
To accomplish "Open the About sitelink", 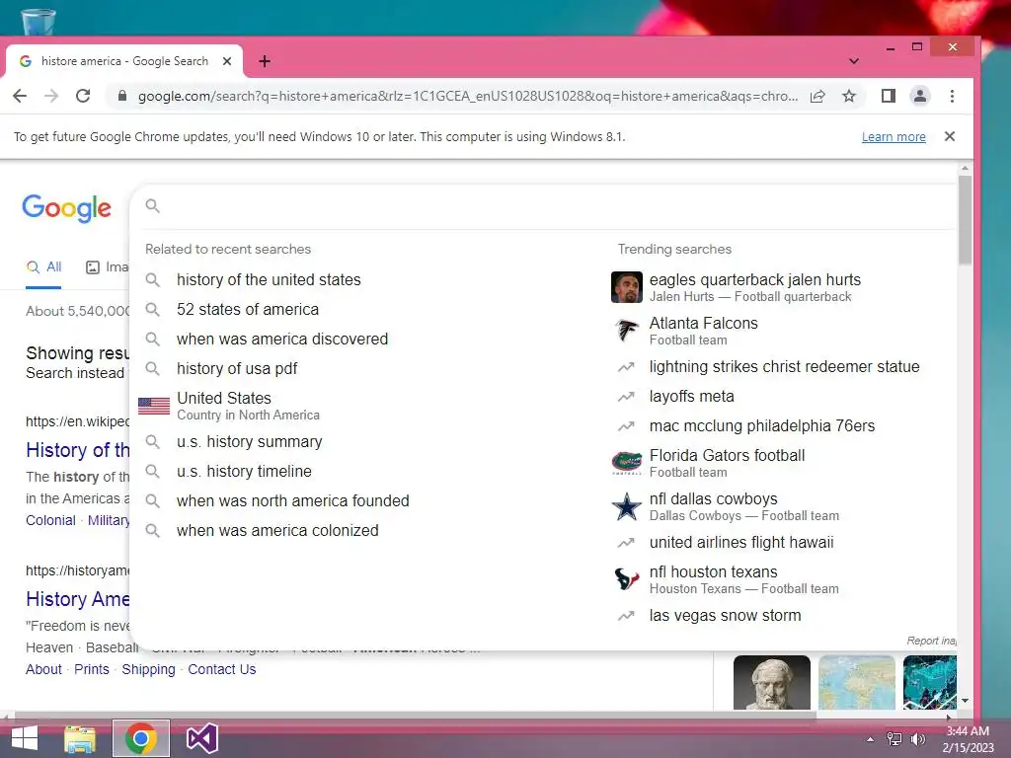I will (43, 669).
